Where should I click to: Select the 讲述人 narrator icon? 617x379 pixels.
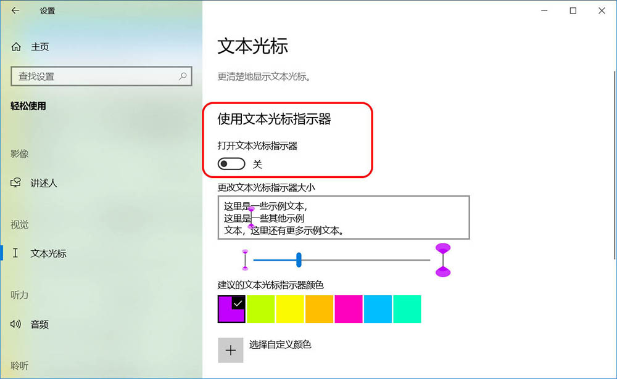point(16,183)
